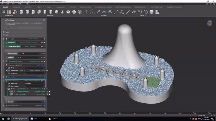Screen dimensions: 216x121
Task: Expand the Solid Region block
Action: (x=4, y=43)
